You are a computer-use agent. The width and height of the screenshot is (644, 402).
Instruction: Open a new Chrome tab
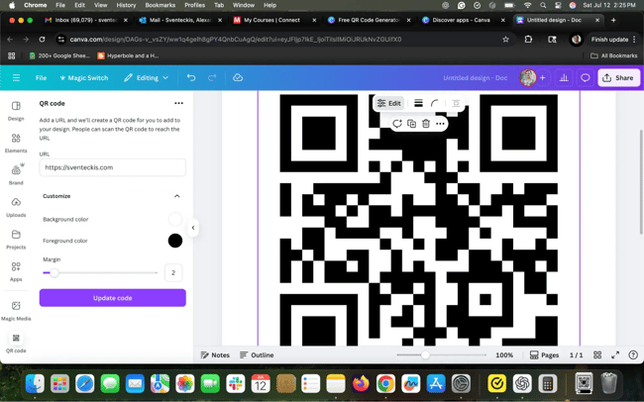point(613,20)
